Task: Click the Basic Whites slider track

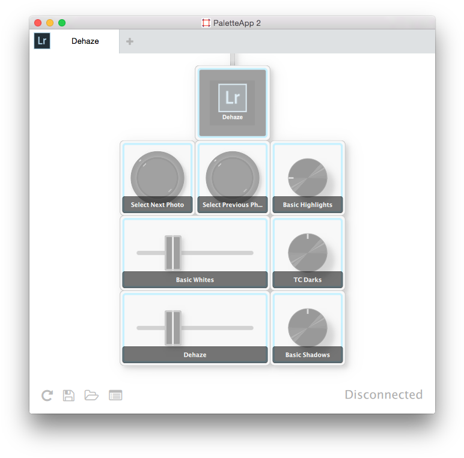Action: point(195,253)
